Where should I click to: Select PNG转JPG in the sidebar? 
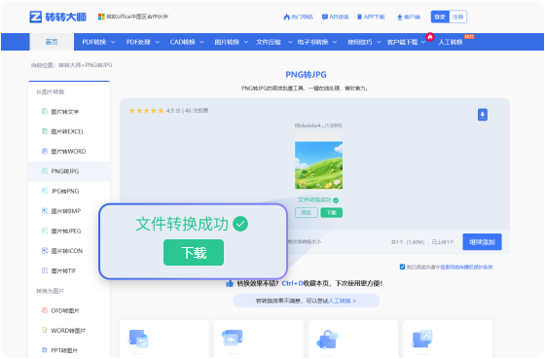69,171
